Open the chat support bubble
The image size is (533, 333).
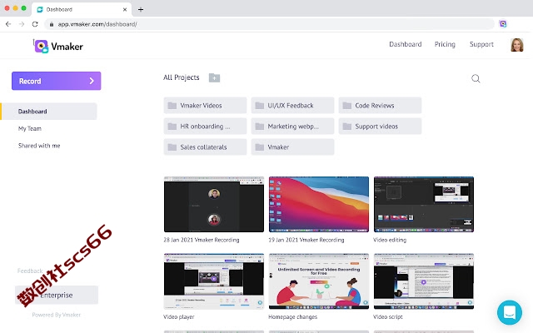(x=509, y=312)
